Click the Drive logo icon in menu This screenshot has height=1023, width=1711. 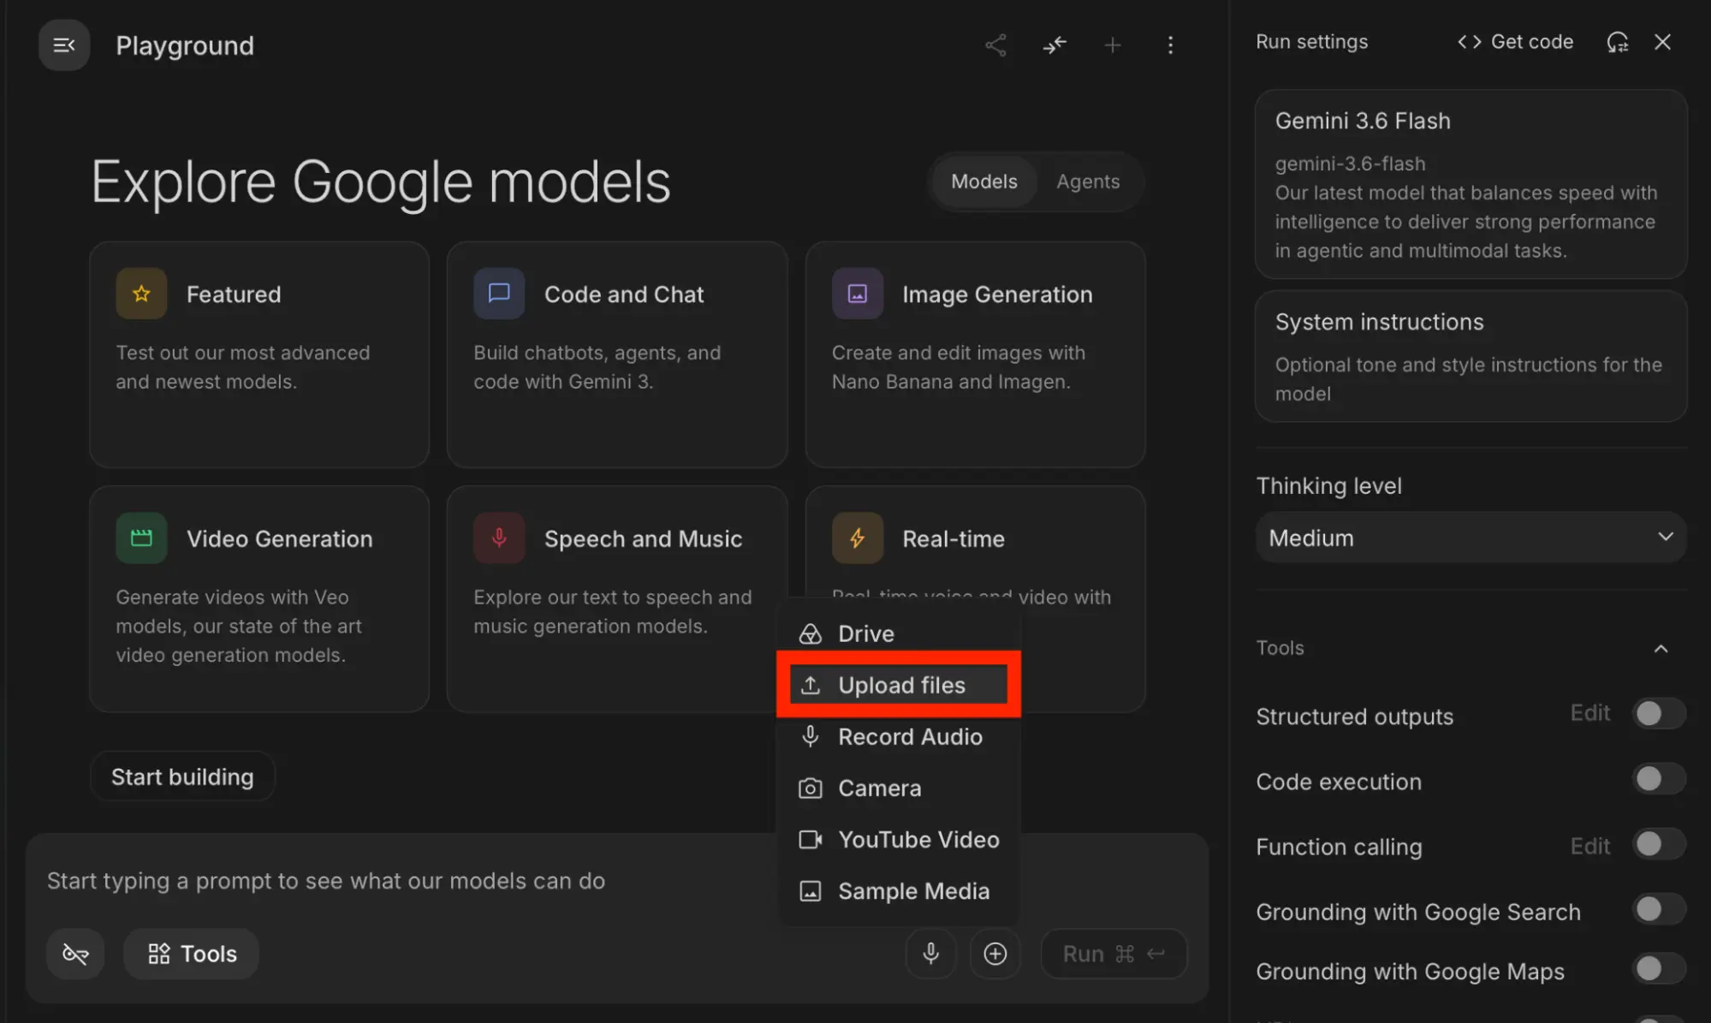pyautogui.click(x=811, y=634)
